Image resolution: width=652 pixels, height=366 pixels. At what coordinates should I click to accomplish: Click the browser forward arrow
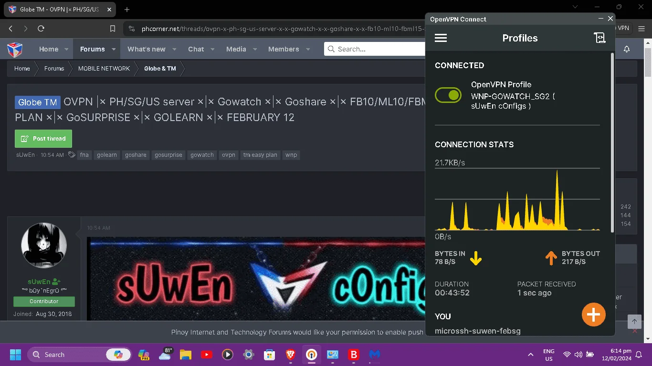26,29
